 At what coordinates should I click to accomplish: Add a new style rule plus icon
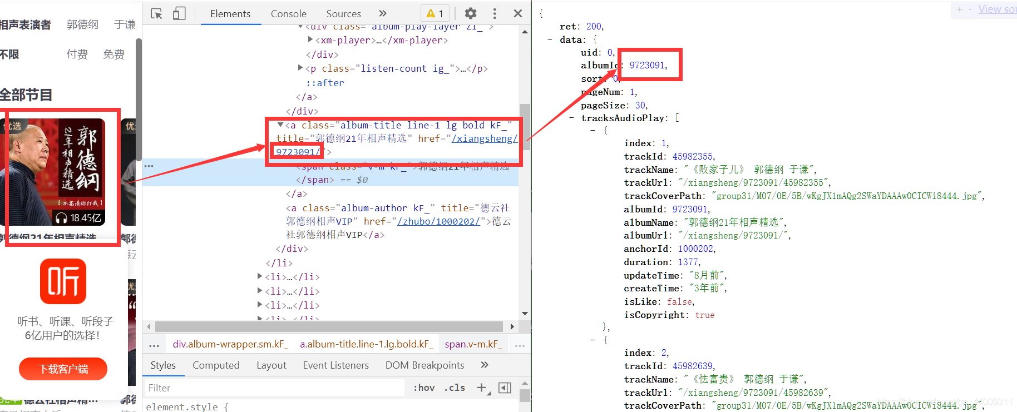click(x=482, y=388)
